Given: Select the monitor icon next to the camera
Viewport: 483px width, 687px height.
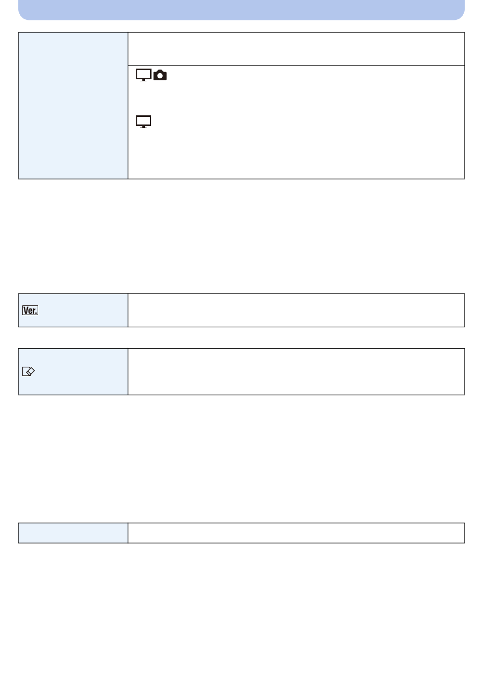Looking at the screenshot, I should (143, 75).
